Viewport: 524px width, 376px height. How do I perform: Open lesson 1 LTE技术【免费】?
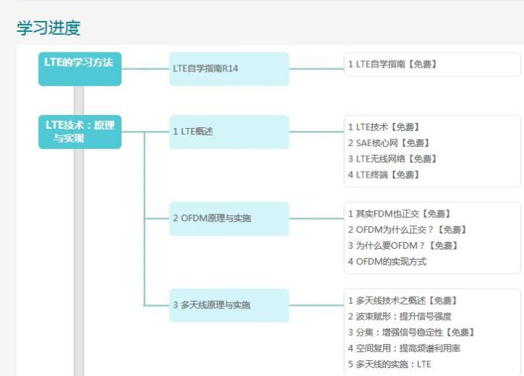point(384,127)
